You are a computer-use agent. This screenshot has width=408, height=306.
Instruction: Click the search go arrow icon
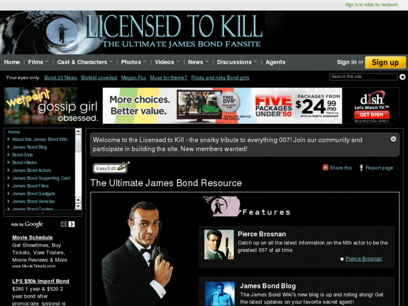coord(402,77)
